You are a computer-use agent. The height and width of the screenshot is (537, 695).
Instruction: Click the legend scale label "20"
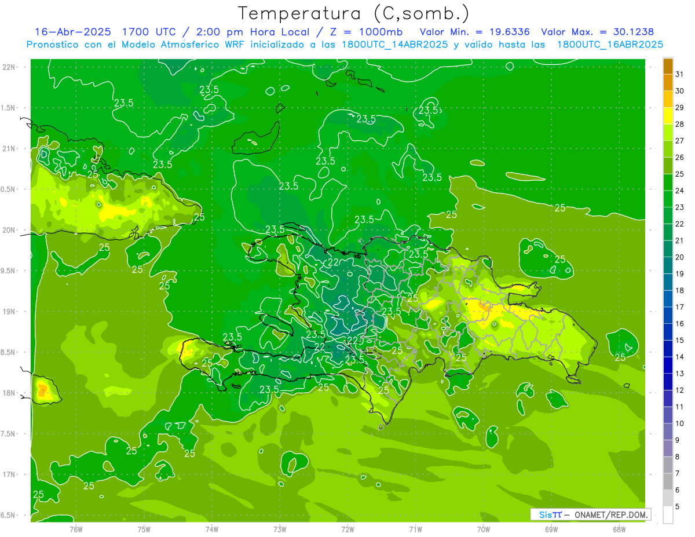click(x=680, y=257)
